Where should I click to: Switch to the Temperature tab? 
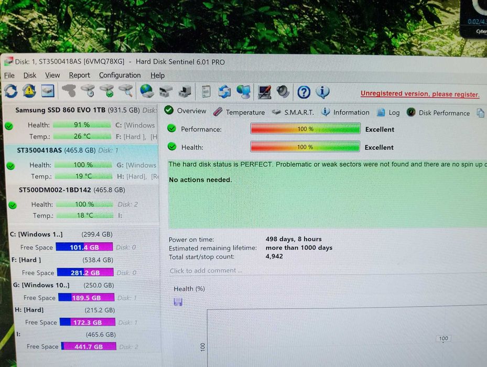pos(239,112)
